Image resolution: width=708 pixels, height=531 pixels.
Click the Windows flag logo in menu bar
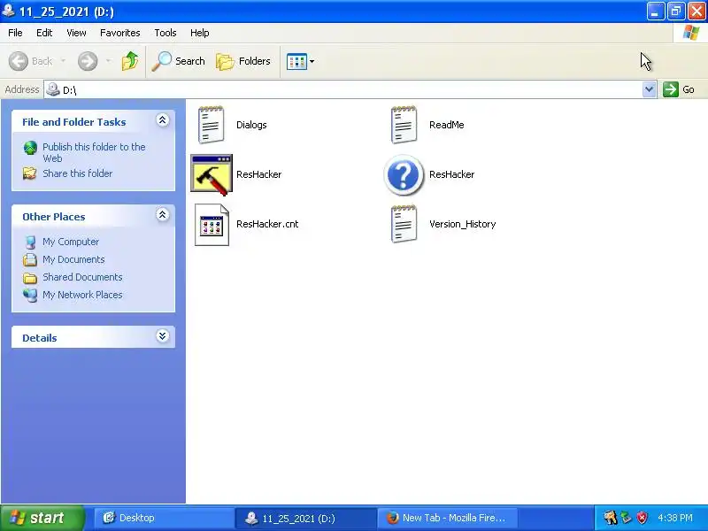691,33
